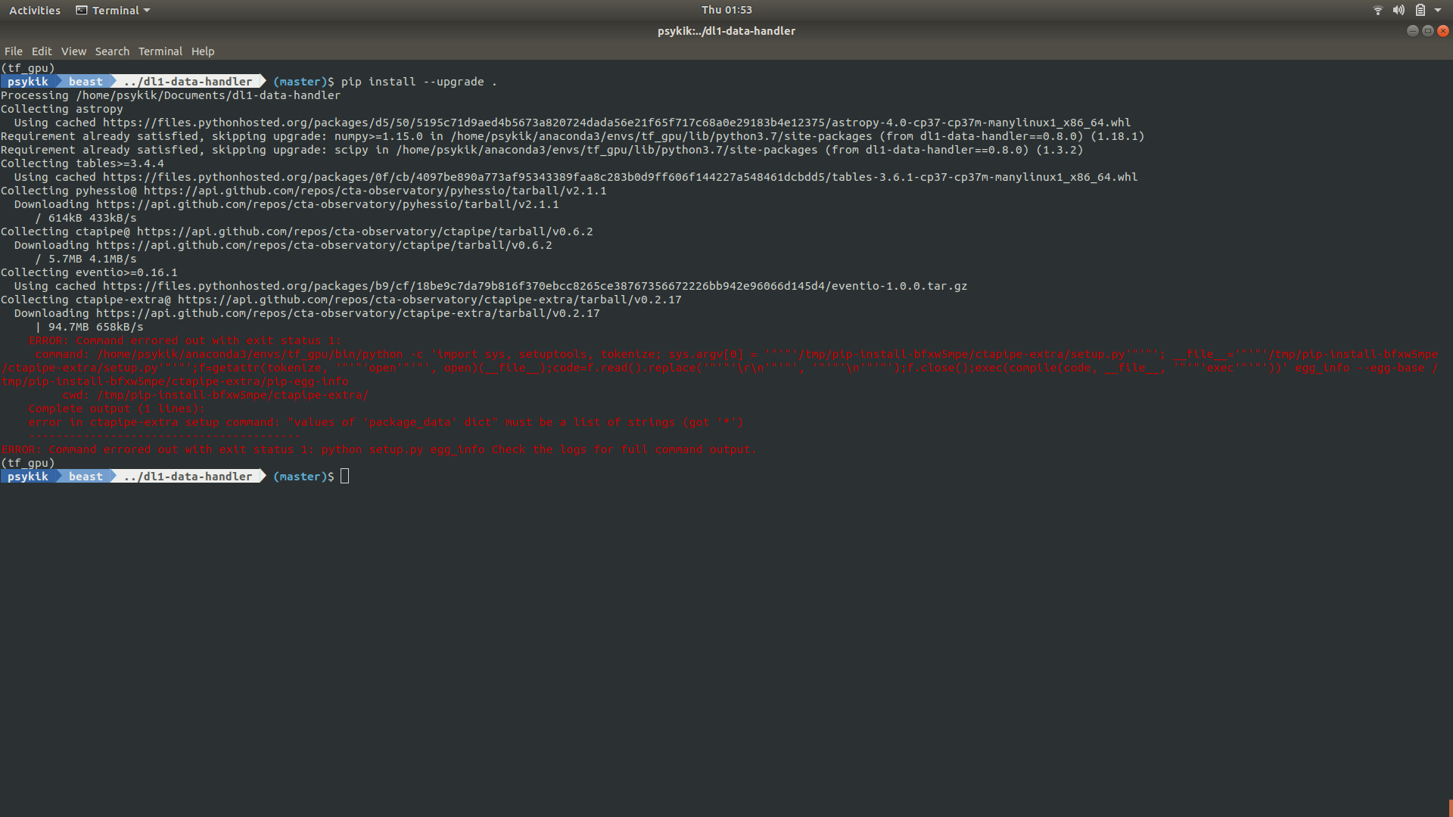The width and height of the screenshot is (1453, 817).
Task: Click the 'Processing /home/psykik/Documents' line
Action: coord(171,95)
